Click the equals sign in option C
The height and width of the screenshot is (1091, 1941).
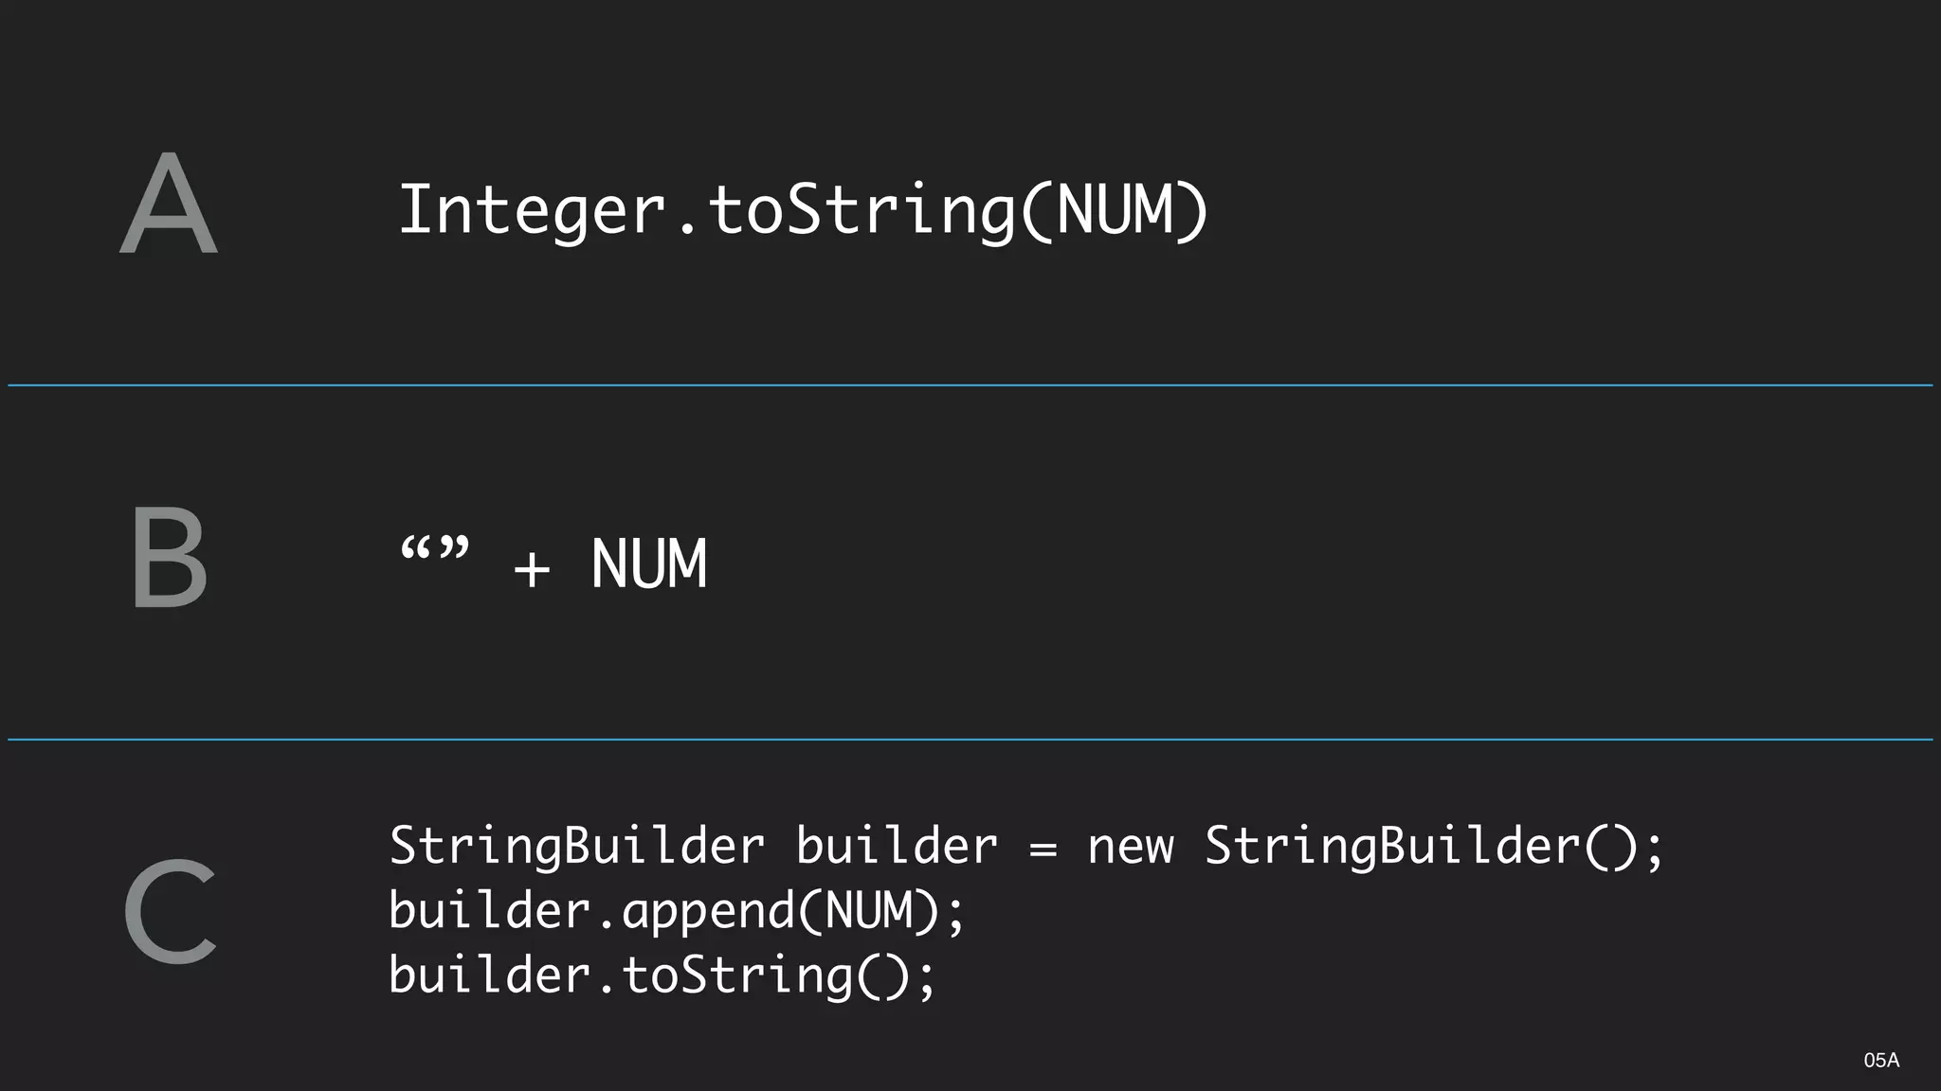click(x=1043, y=850)
